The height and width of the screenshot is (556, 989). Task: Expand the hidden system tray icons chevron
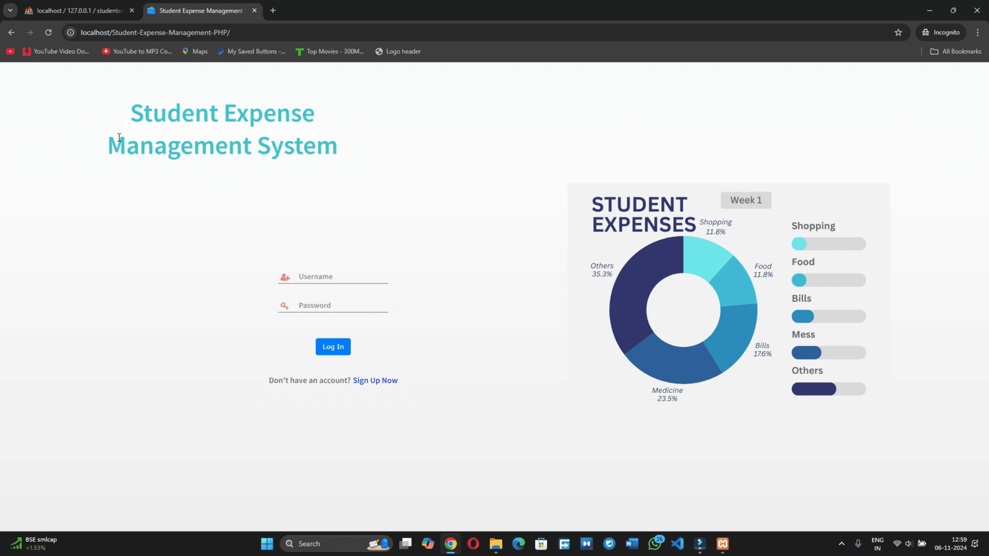[841, 544]
